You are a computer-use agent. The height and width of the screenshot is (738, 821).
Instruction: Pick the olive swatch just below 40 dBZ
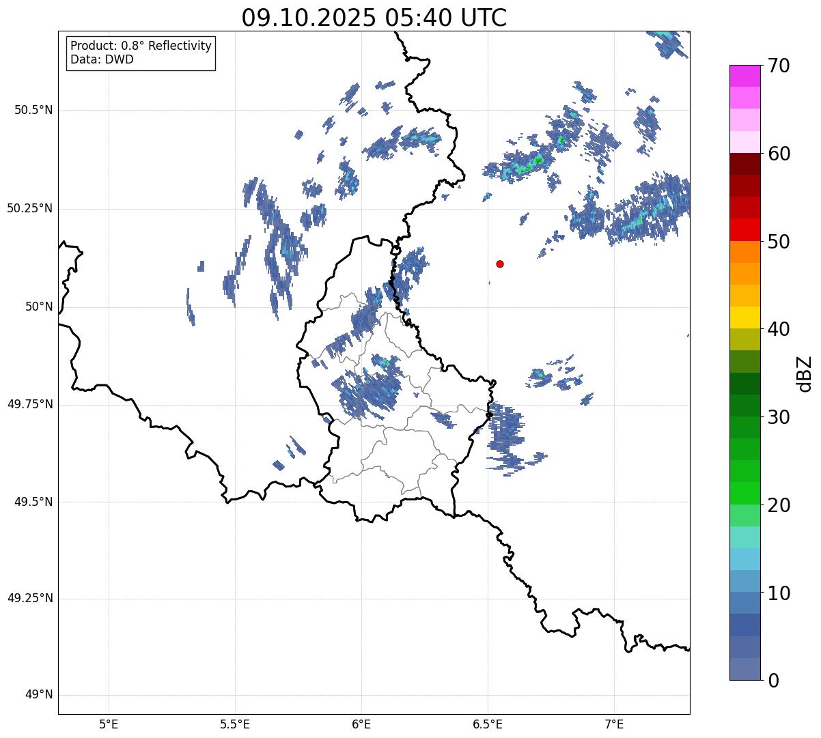pyautogui.click(x=745, y=339)
